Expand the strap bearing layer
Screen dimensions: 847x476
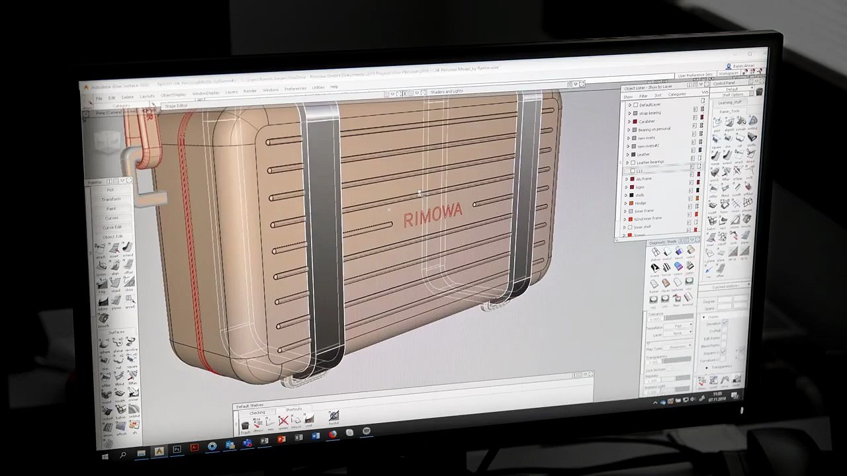pos(629,113)
